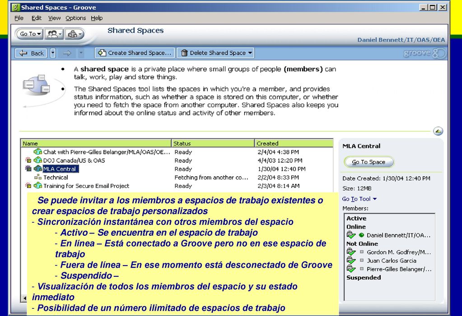Select Training for Secure Email Project
Viewport: 462px width, 316px height.
coord(86,186)
